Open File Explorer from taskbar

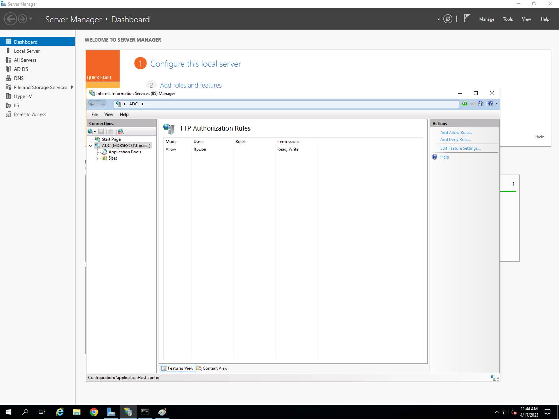point(77,412)
